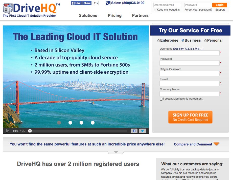
Task: Click Sign Up For Free button
Action: click(190, 117)
